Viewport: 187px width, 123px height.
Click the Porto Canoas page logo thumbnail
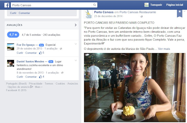[88, 14]
